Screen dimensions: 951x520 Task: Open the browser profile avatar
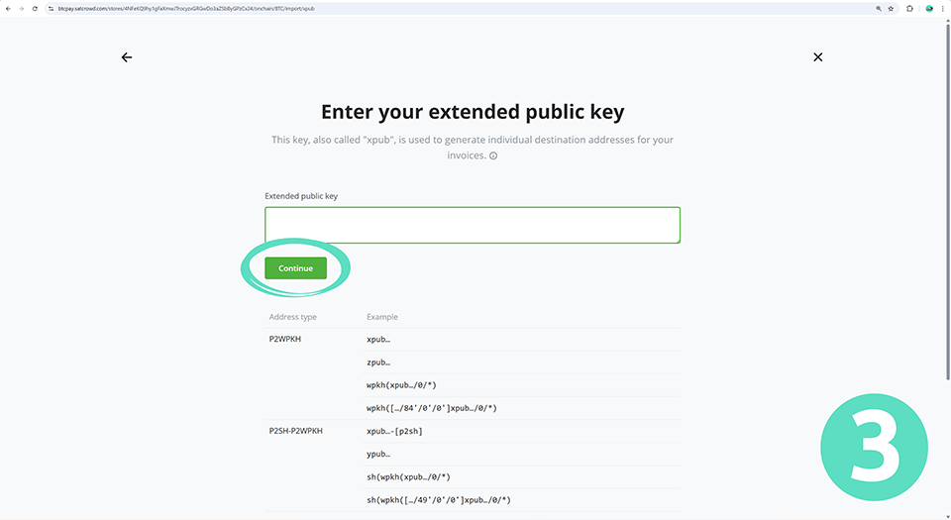(x=929, y=8)
